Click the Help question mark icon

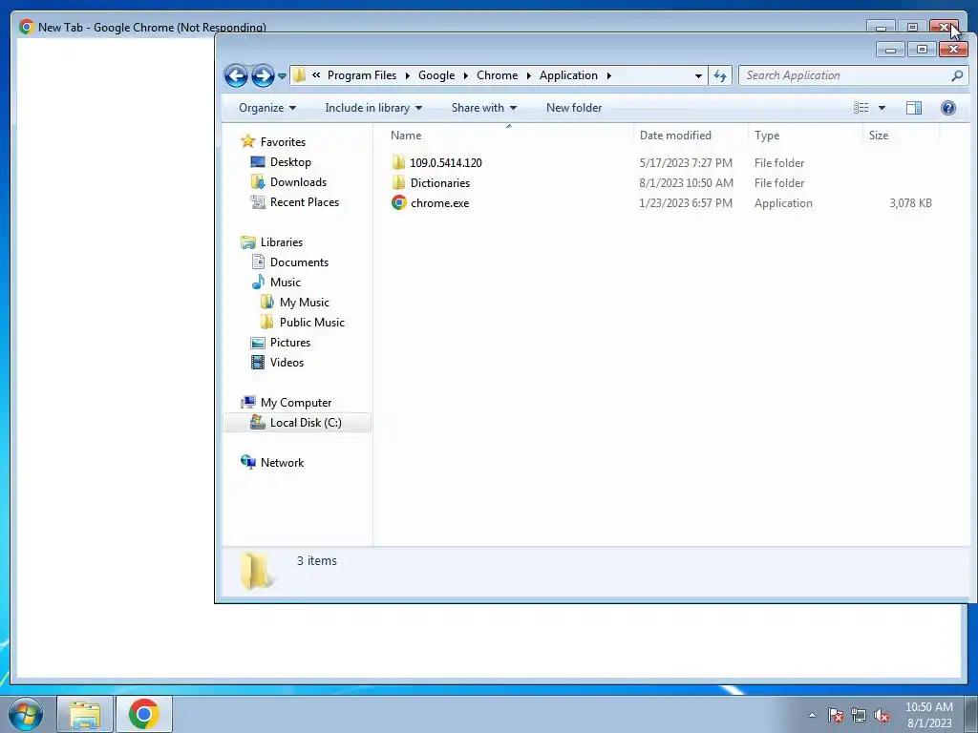[x=948, y=108]
